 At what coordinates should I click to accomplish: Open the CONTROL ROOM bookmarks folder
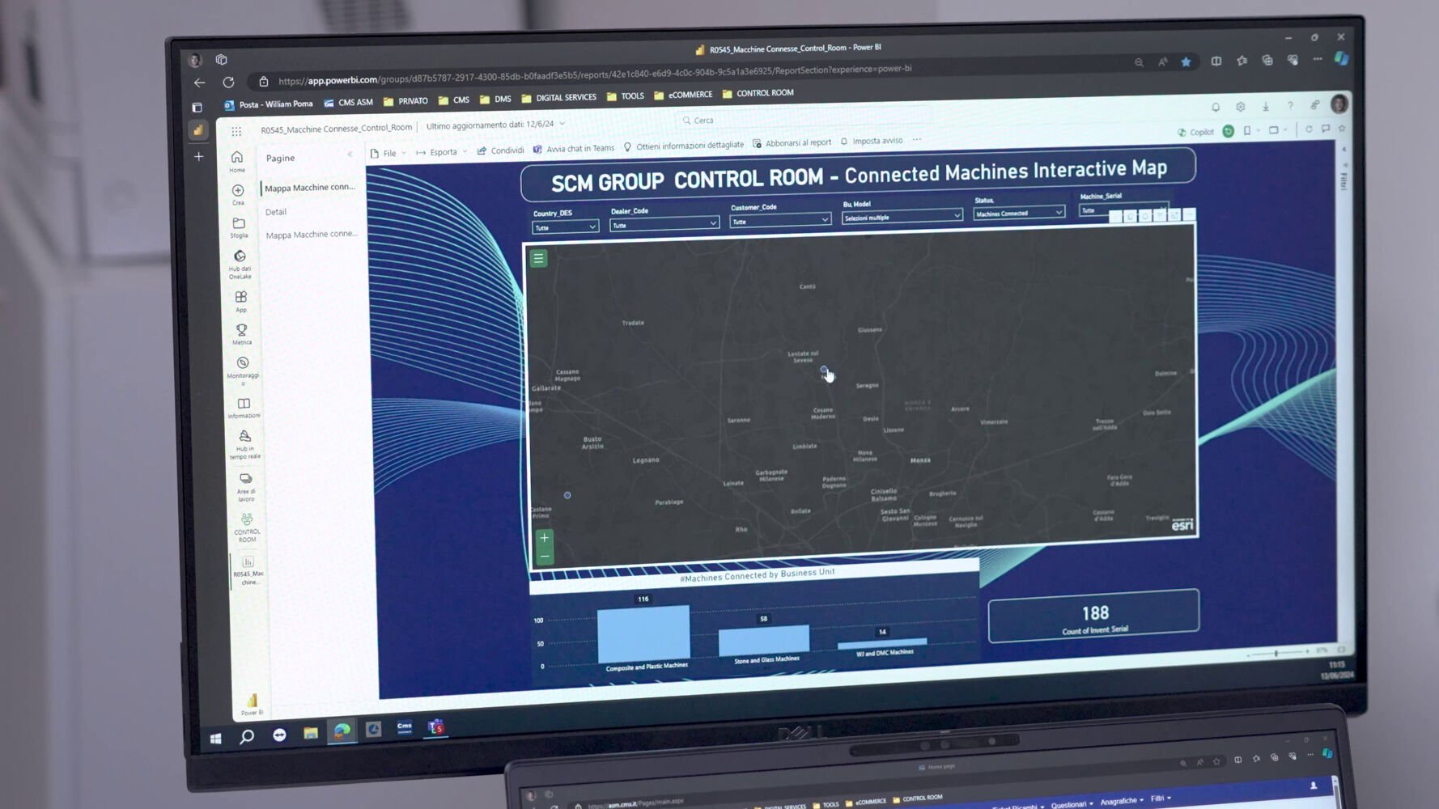[758, 93]
